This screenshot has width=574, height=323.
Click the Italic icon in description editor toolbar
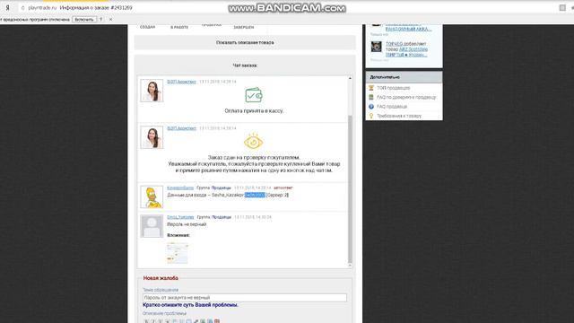coord(153,321)
